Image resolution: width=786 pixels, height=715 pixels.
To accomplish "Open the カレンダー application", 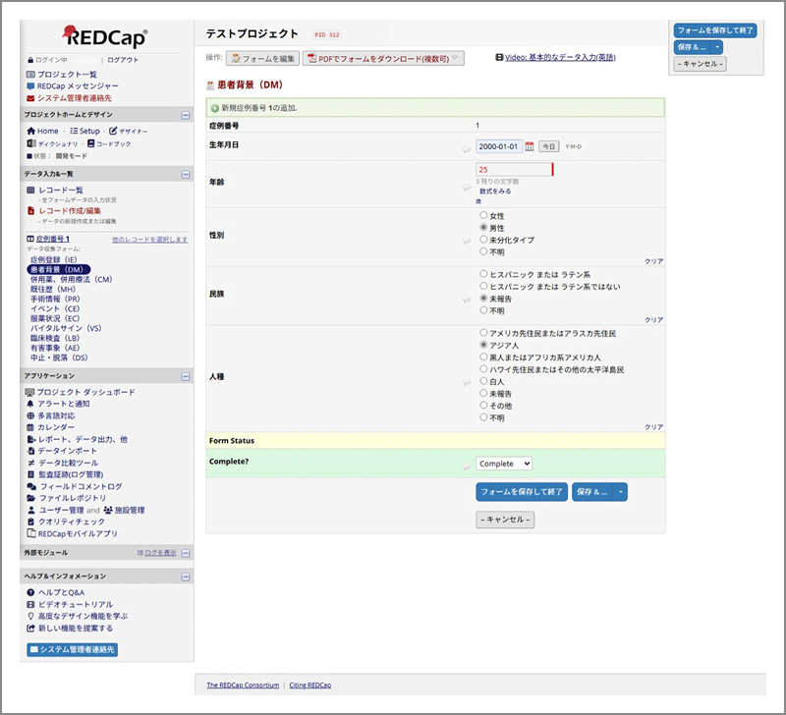I will click(x=55, y=427).
